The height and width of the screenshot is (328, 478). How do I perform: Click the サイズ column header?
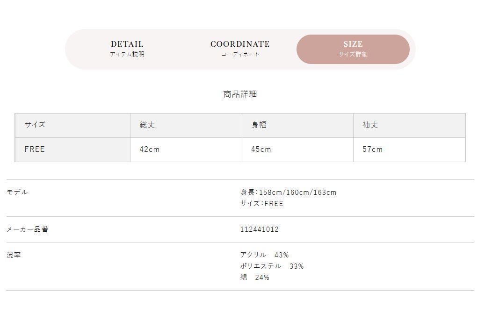click(x=72, y=125)
